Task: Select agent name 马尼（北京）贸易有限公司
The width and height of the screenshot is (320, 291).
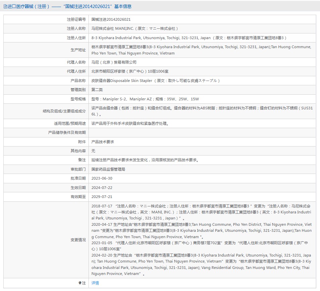Action: [114, 62]
